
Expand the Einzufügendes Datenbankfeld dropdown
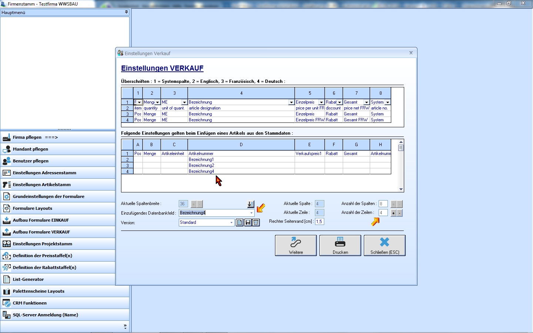pyautogui.click(x=251, y=213)
